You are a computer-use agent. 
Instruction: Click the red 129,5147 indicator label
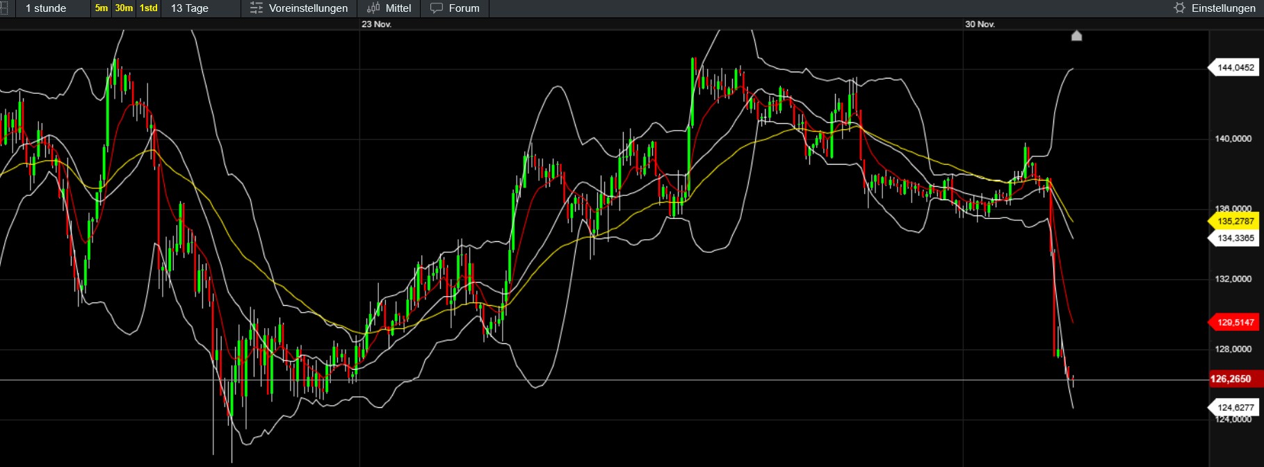(1235, 322)
